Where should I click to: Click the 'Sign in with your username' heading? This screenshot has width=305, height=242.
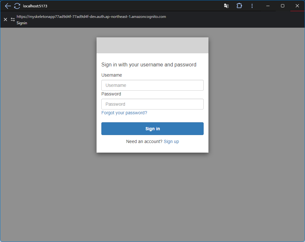point(149,64)
